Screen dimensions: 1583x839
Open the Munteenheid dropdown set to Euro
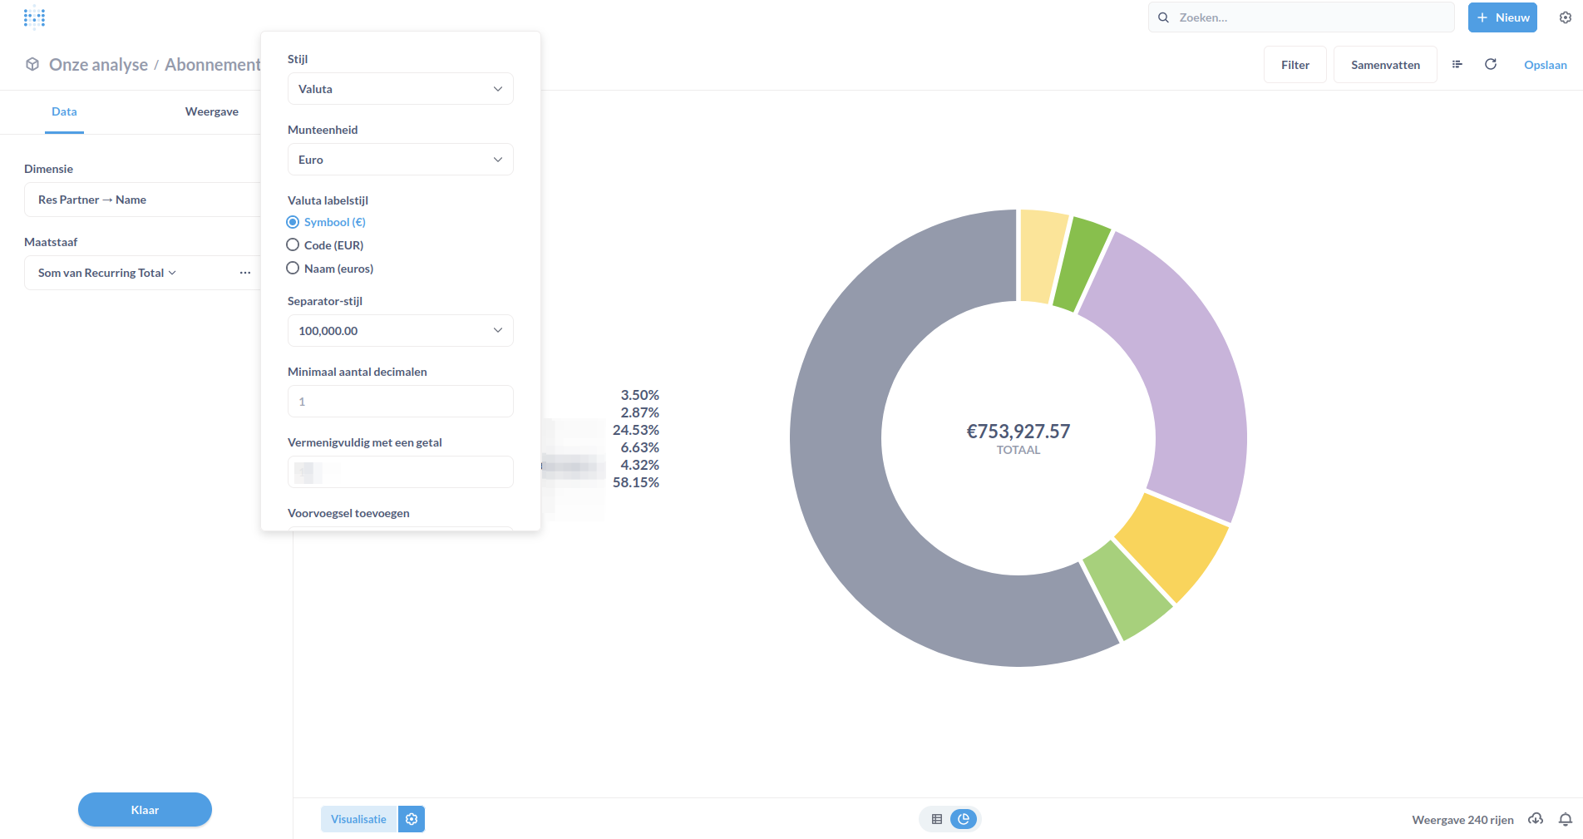tap(400, 159)
